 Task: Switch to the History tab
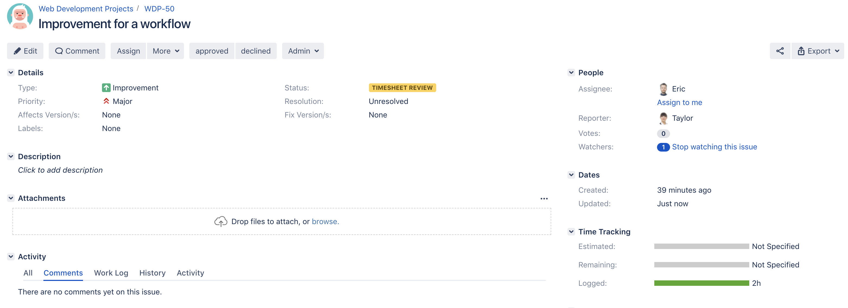152,273
